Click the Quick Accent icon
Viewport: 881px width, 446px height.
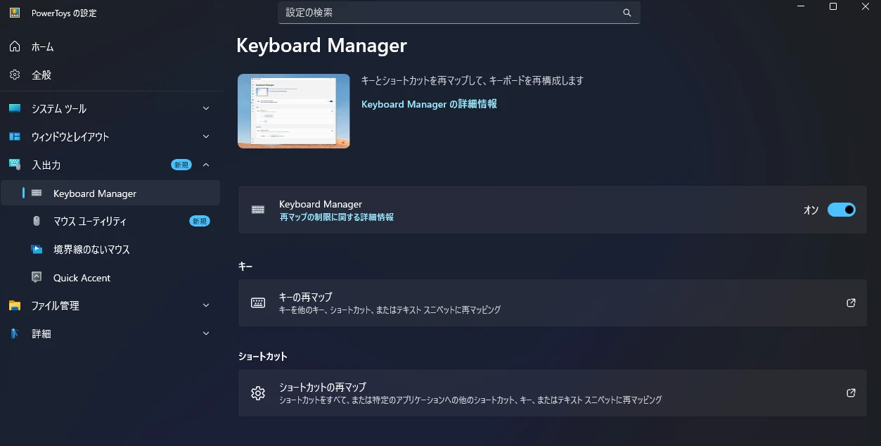pos(37,277)
